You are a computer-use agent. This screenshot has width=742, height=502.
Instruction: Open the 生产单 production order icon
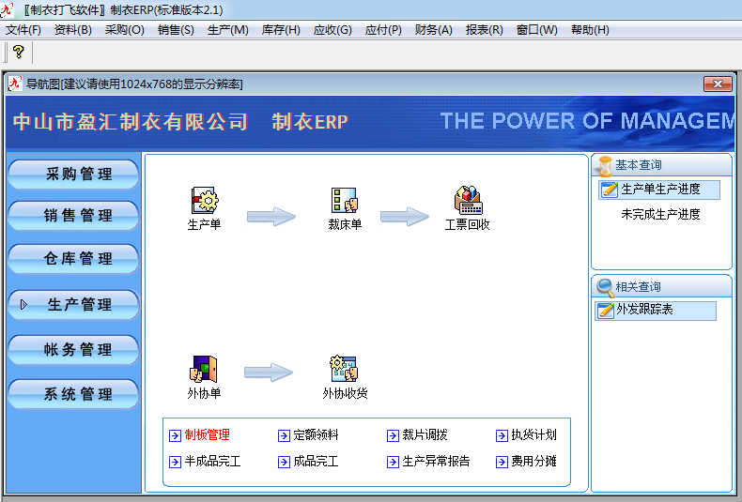tap(205, 201)
